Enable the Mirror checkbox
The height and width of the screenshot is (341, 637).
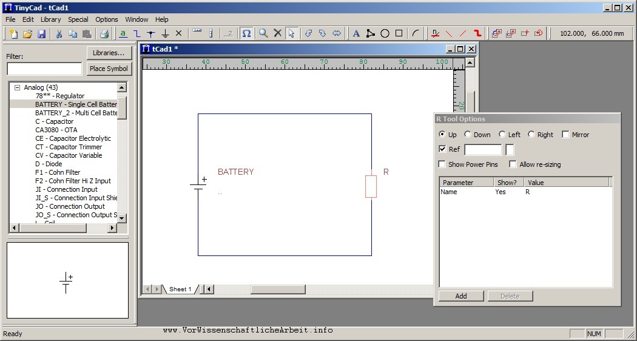coord(565,135)
